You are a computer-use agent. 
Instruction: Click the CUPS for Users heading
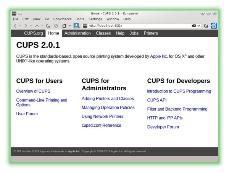(x=39, y=81)
